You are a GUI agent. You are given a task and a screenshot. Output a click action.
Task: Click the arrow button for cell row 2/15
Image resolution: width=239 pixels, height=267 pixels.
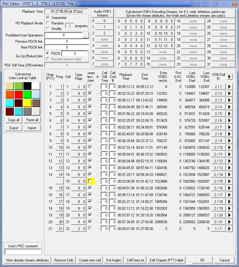[x=230, y=181]
